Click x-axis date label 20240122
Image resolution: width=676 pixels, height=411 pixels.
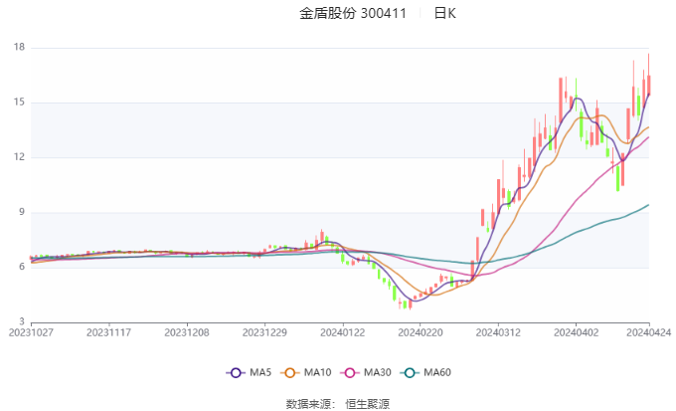342,332
